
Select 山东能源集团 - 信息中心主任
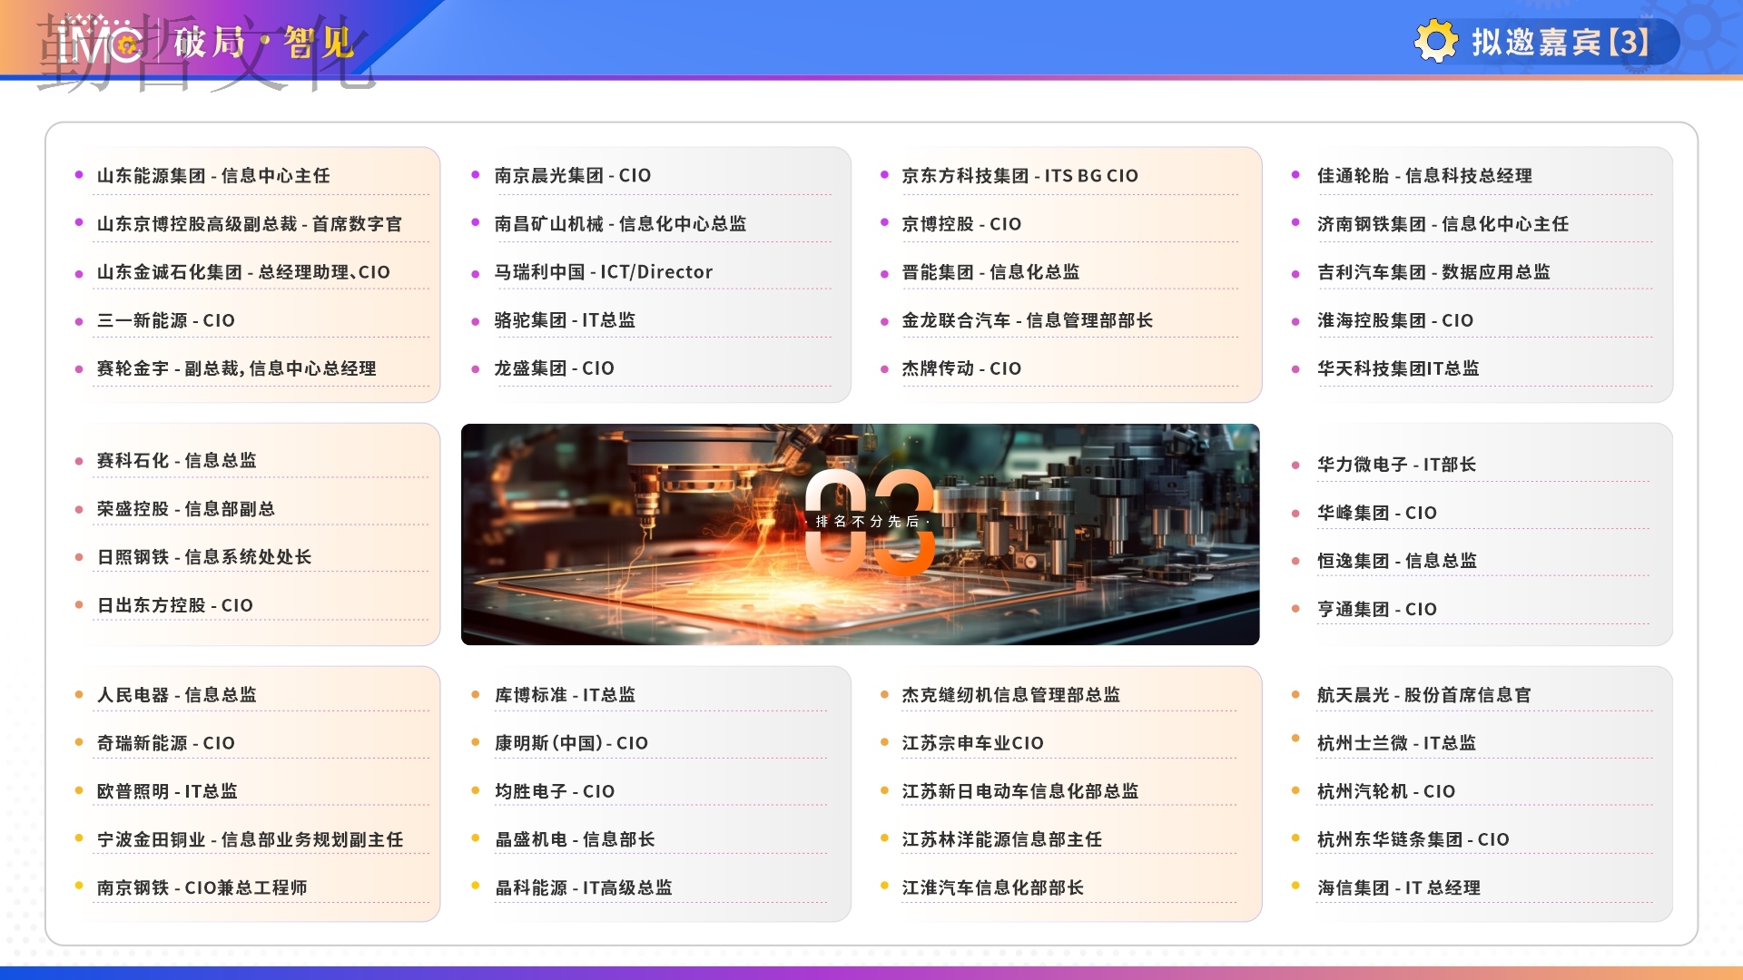213,176
